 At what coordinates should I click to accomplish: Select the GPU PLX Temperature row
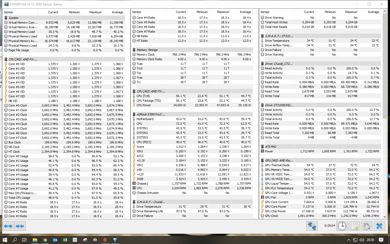320,188
